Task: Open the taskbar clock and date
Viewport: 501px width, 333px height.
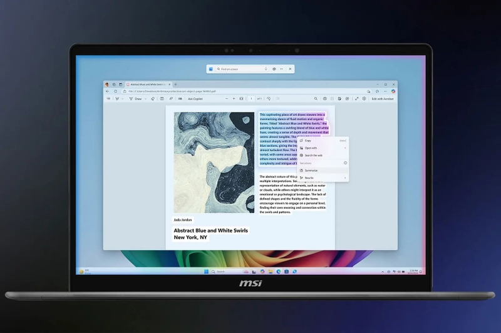Action: 413,272
